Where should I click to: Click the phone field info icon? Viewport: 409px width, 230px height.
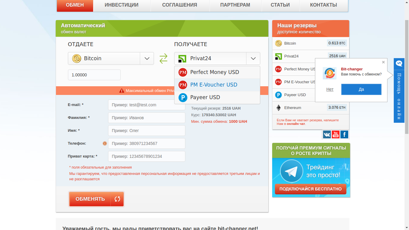[x=105, y=143]
